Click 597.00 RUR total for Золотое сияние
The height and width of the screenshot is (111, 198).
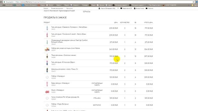coord(148,56)
